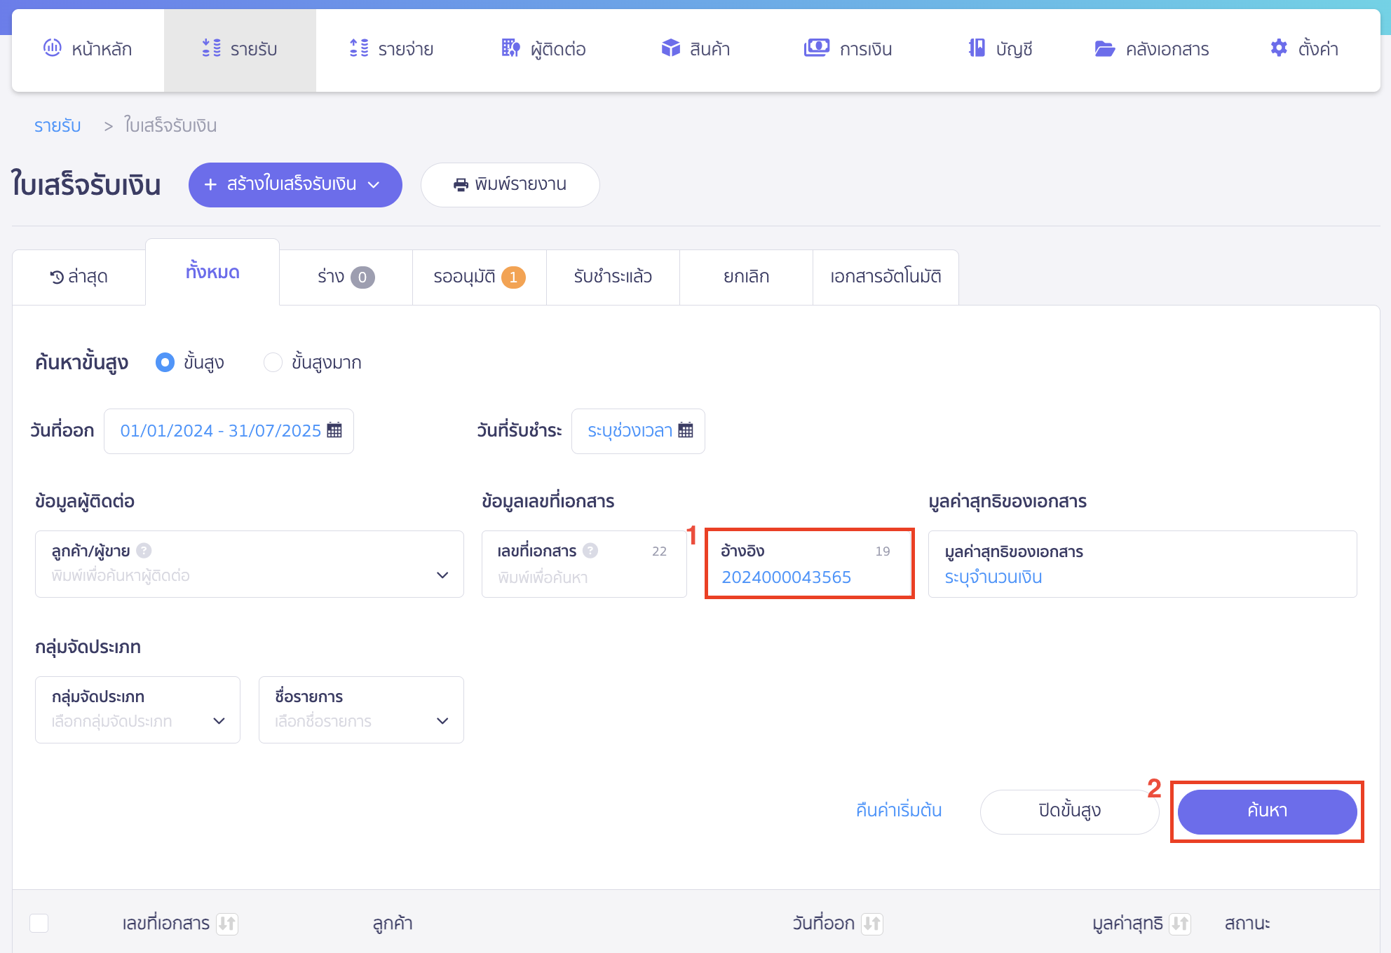Open the รับชำระแล้ว tab
The image size is (1391, 953).
click(612, 276)
